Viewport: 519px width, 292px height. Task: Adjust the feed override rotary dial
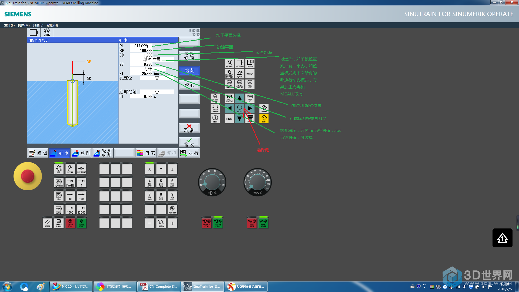tap(258, 182)
